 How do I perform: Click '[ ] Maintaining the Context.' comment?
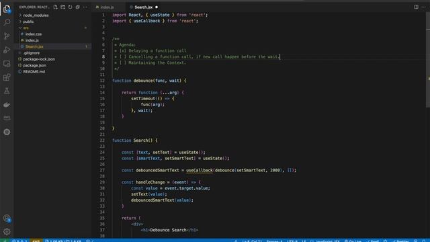pyautogui.click(x=153, y=63)
